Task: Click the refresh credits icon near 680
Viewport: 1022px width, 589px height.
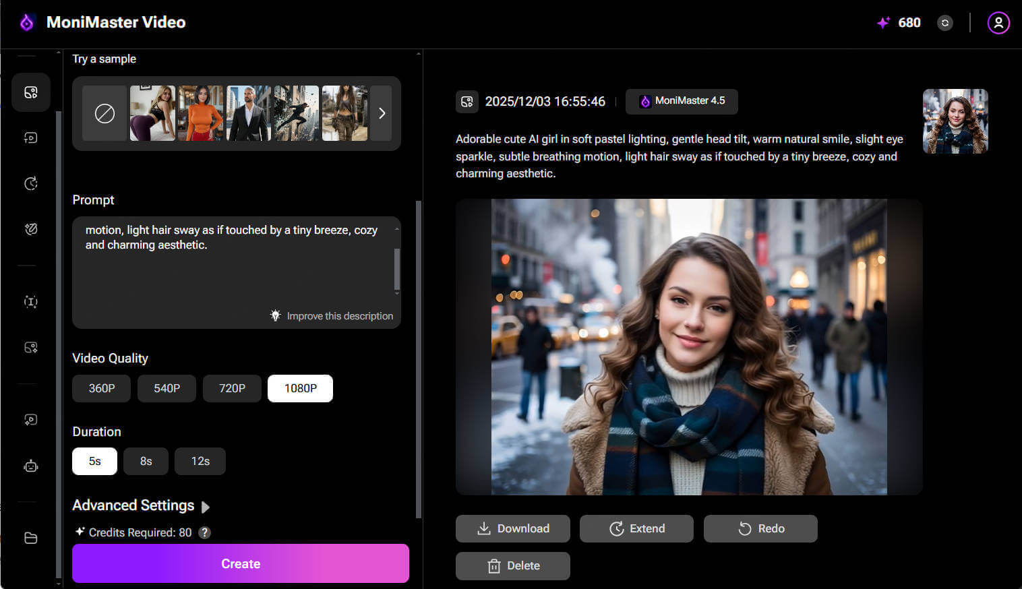Action: point(944,22)
